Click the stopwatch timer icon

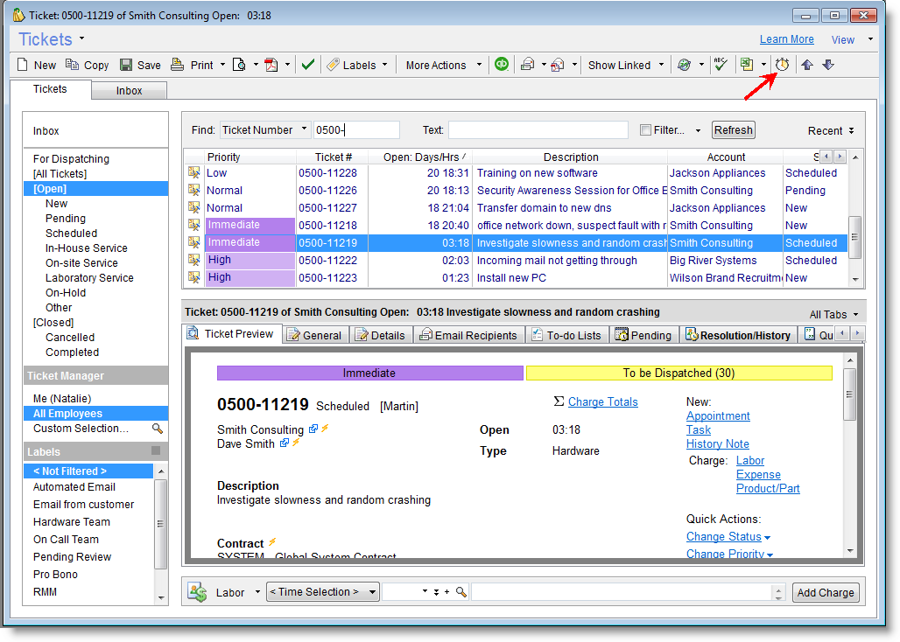coord(783,65)
